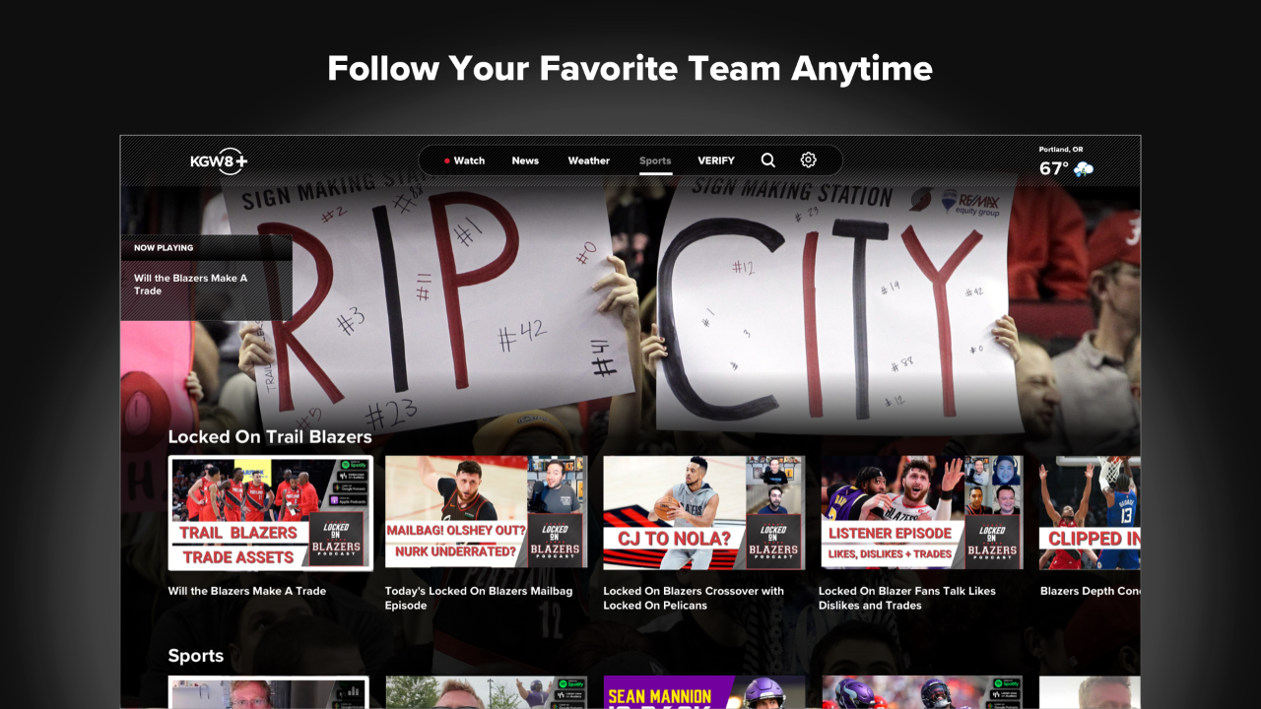Click 'Today's Locked On Blazers Mailbag Episode' title
Screen dimensions: 1261x709
tap(479, 598)
